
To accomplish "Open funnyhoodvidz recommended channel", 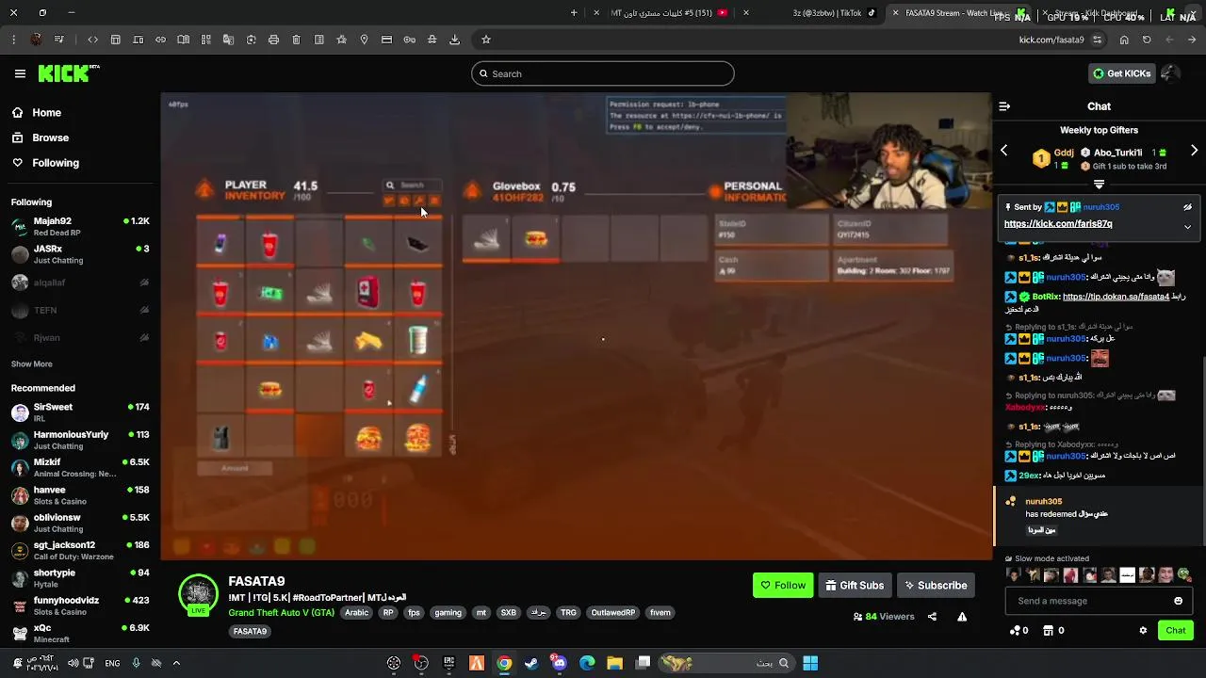I will click(79, 605).
